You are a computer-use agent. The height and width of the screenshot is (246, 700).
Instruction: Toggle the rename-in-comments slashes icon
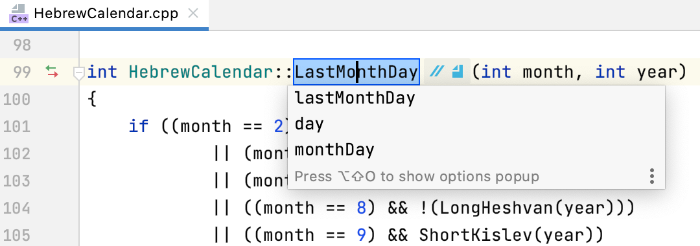(x=436, y=72)
